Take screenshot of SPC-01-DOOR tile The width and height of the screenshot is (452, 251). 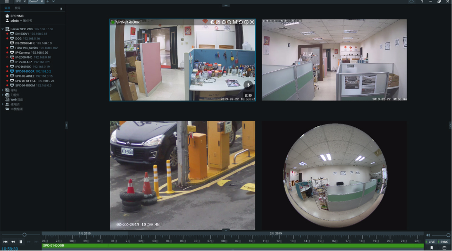tap(235, 22)
